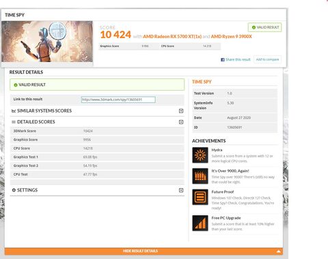328x259 pixels.
Task: Click the big 10 424 score number
Action: [115, 35]
